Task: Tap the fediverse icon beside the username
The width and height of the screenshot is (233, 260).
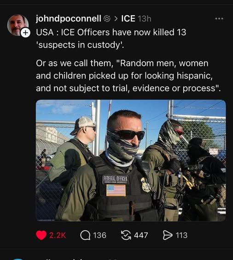Action: [107, 19]
